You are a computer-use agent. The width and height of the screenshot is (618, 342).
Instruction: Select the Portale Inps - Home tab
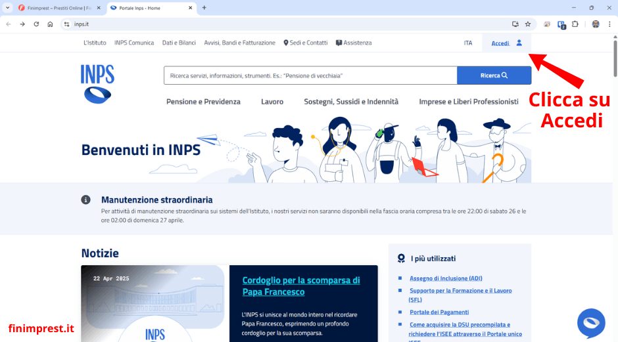click(x=151, y=8)
